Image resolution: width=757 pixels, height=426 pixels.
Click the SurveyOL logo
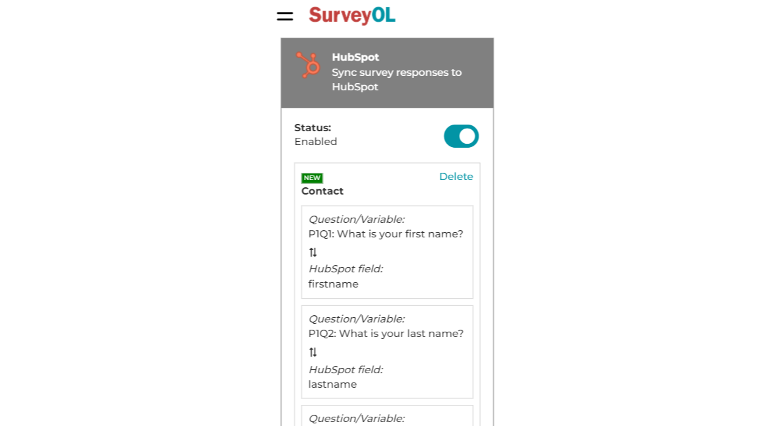351,15
